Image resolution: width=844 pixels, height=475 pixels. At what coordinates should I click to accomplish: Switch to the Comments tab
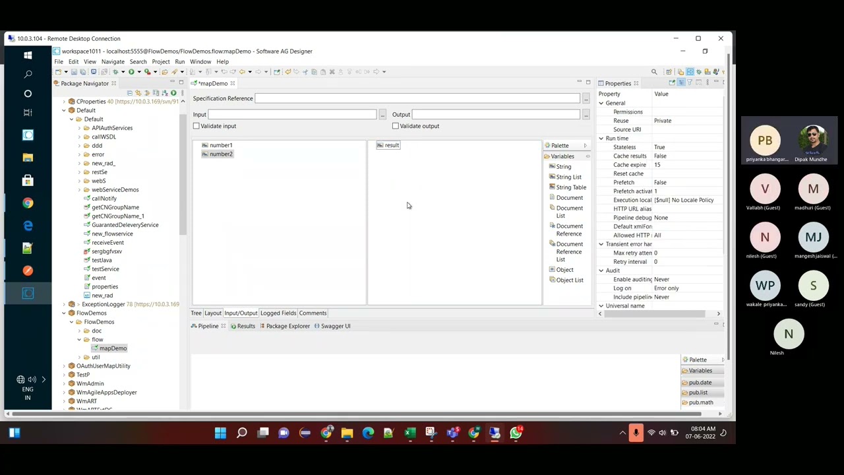click(313, 313)
